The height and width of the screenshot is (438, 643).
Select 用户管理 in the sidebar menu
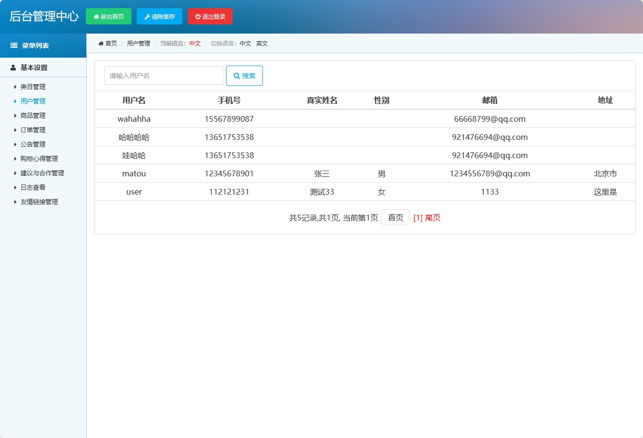click(32, 101)
